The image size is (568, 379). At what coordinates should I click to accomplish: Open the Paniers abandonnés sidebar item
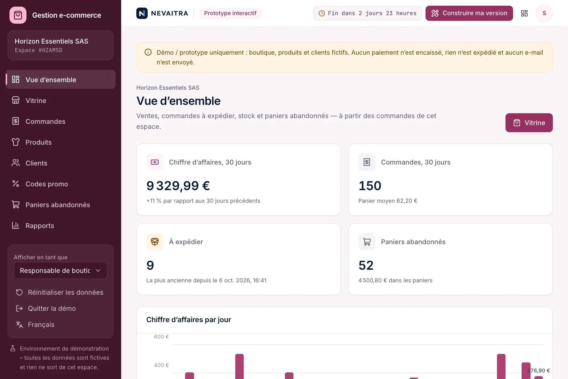(61, 205)
